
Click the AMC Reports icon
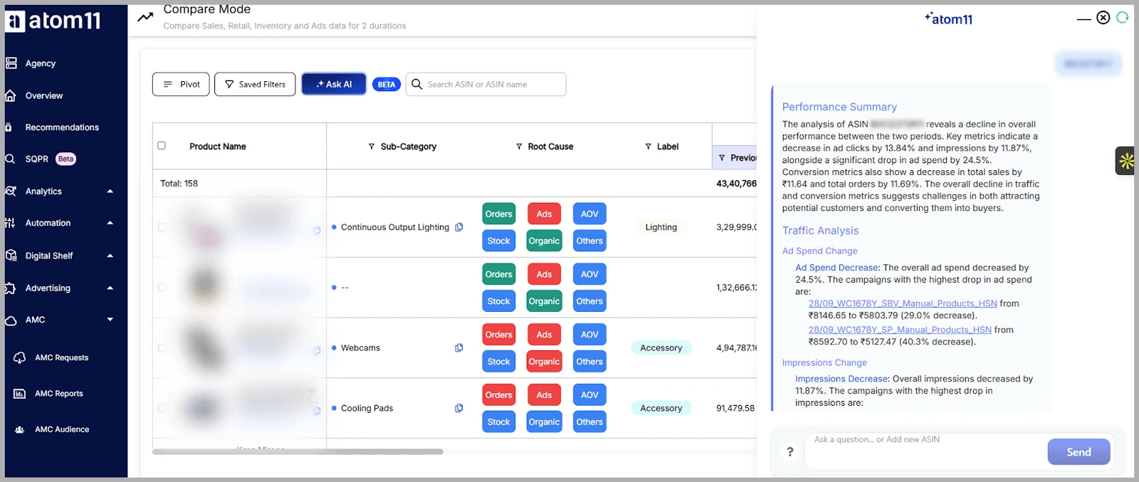20,394
